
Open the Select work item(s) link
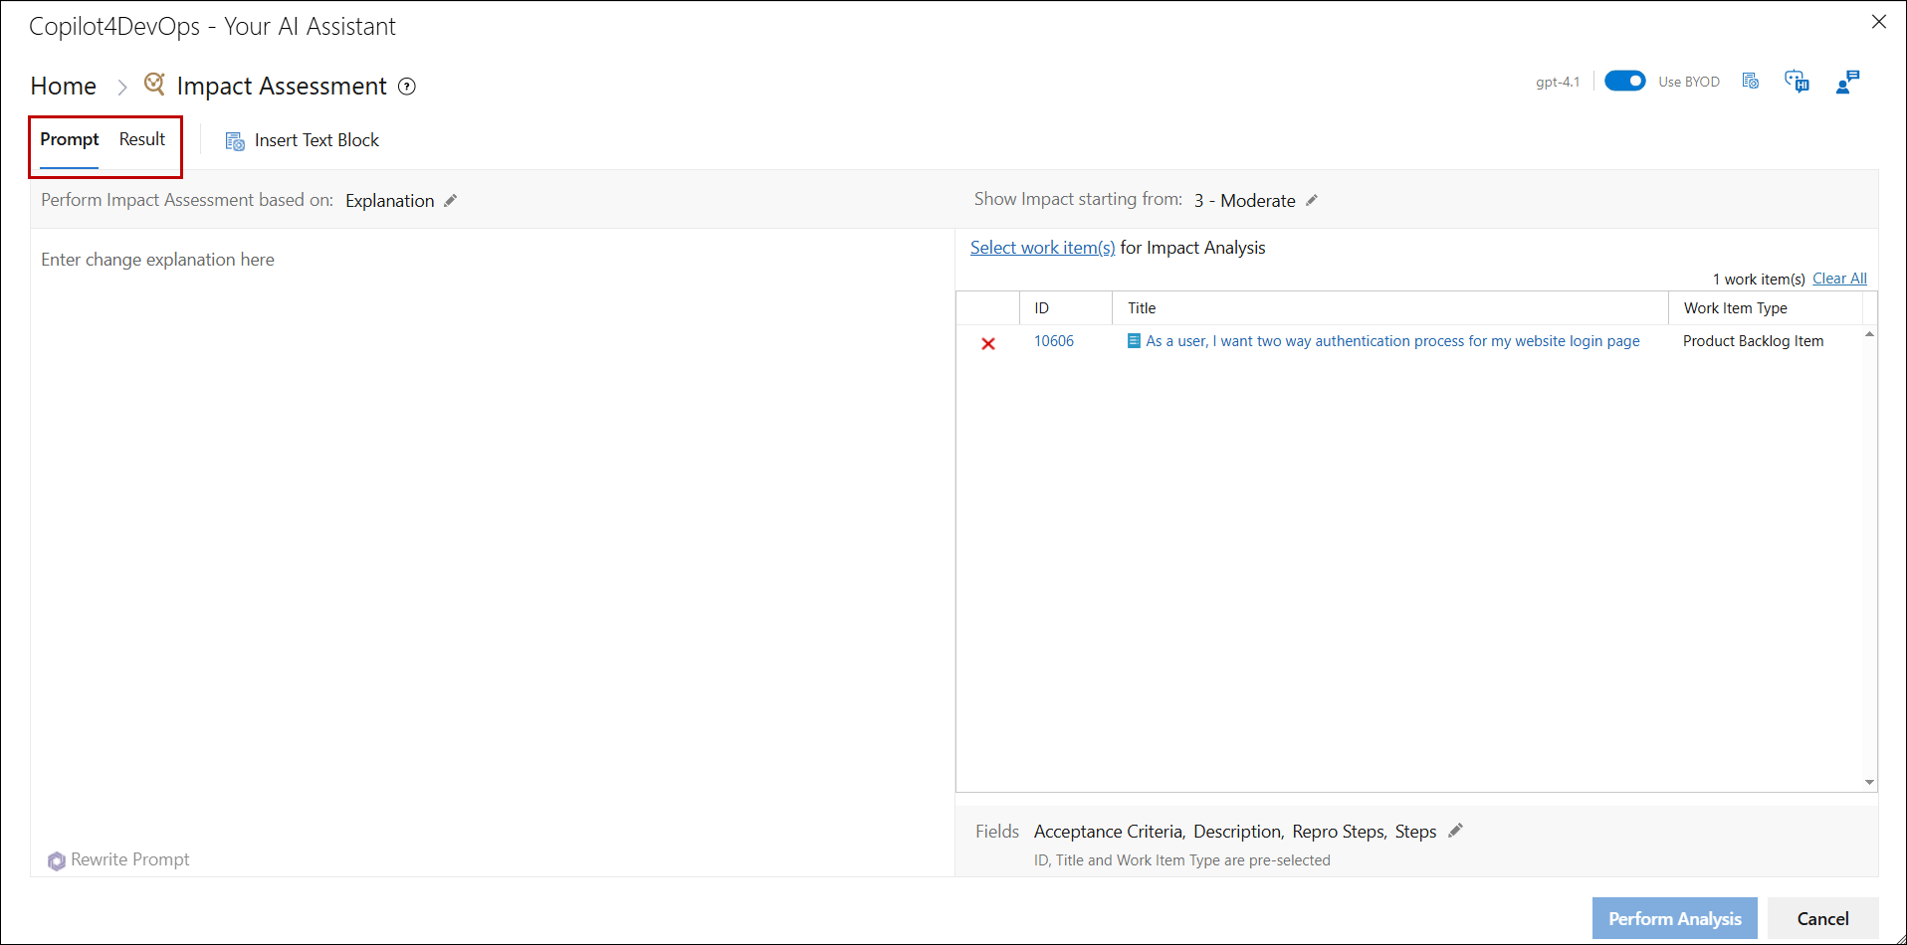click(x=1042, y=248)
